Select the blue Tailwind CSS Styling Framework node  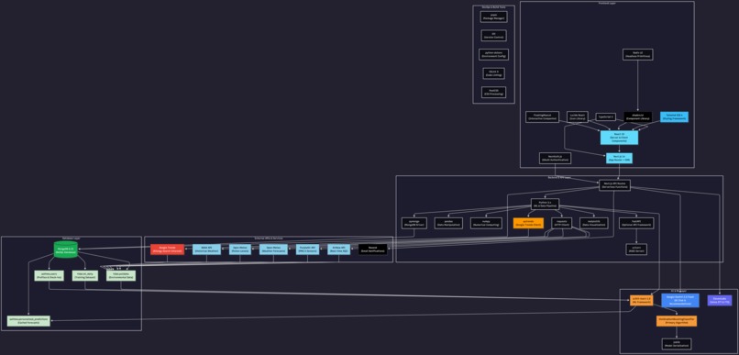(x=674, y=116)
